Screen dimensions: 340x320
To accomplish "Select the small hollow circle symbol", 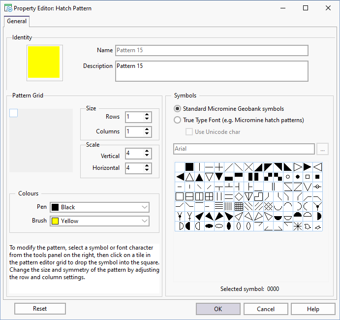I will pos(288,177).
